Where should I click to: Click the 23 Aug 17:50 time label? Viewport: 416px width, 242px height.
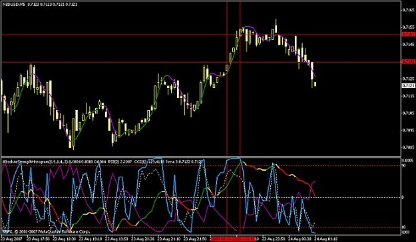point(38,239)
